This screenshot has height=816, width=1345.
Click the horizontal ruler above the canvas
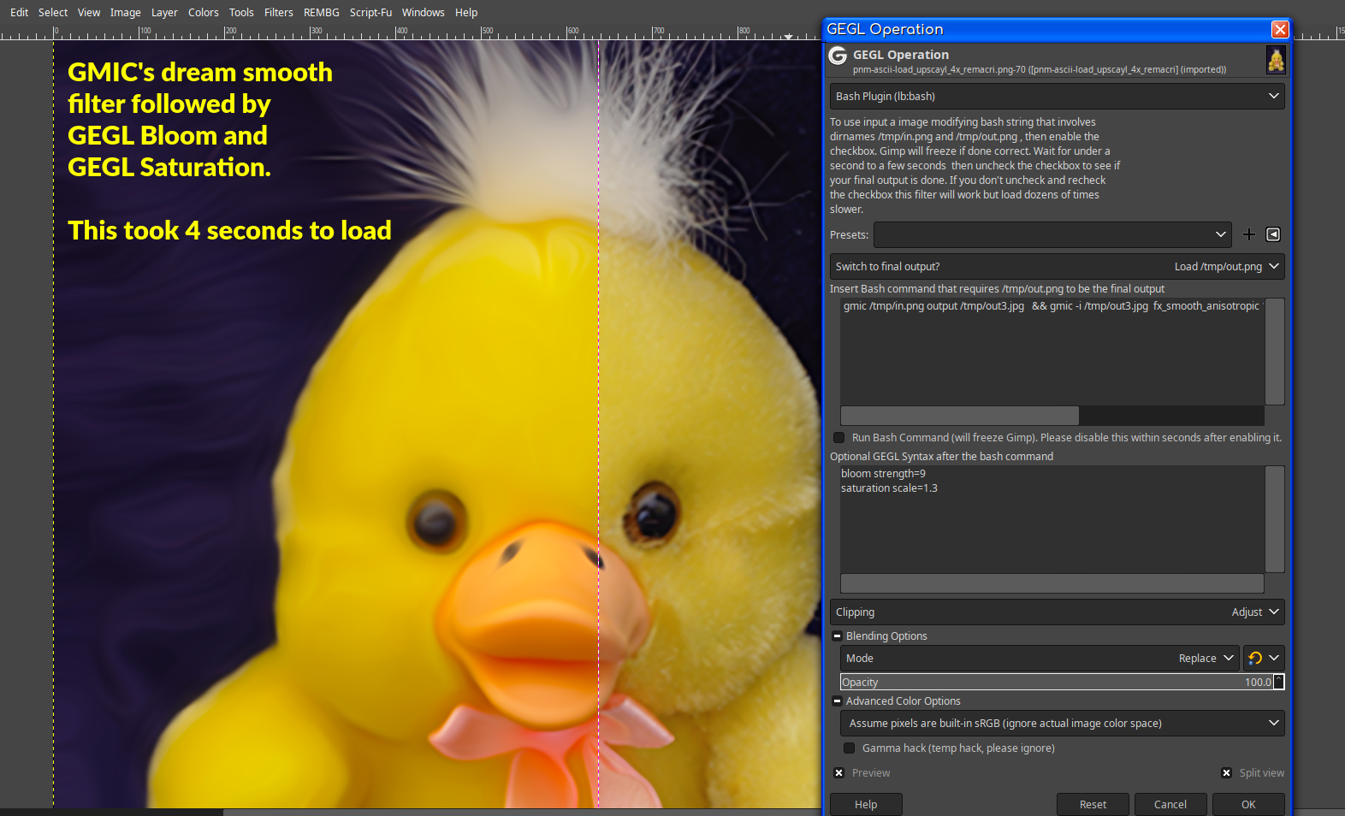tap(411, 33)
